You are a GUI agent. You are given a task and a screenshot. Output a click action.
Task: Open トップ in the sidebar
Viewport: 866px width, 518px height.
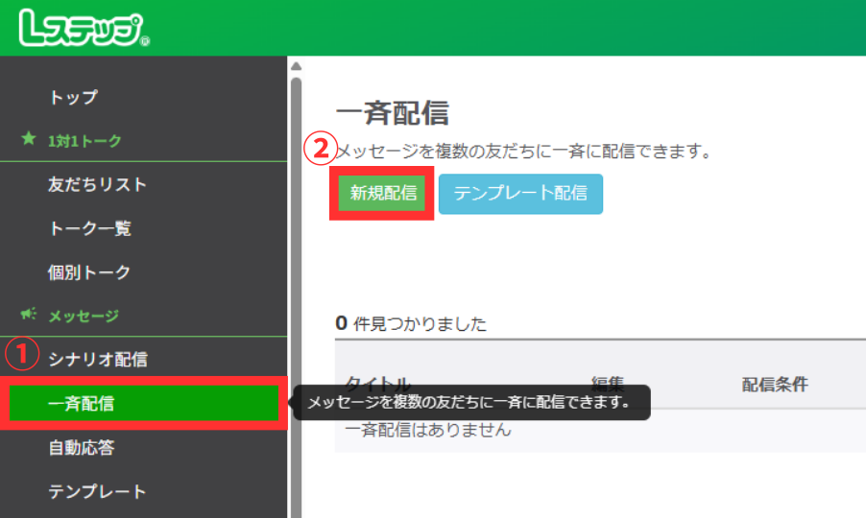(73, 97)
